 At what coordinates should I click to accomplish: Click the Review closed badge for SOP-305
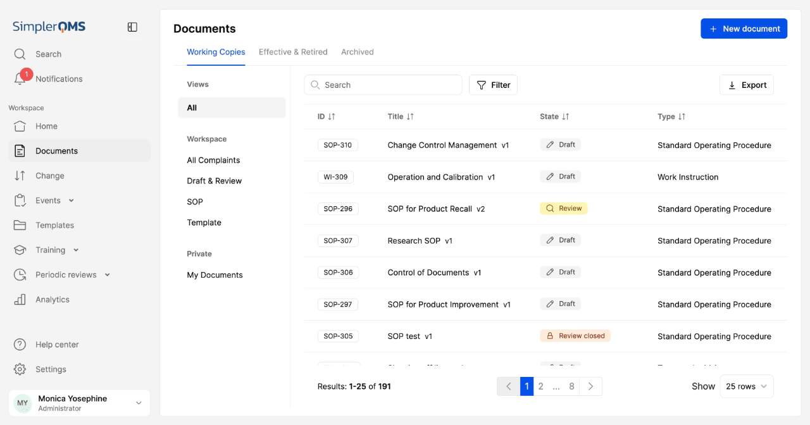point(575,336)
